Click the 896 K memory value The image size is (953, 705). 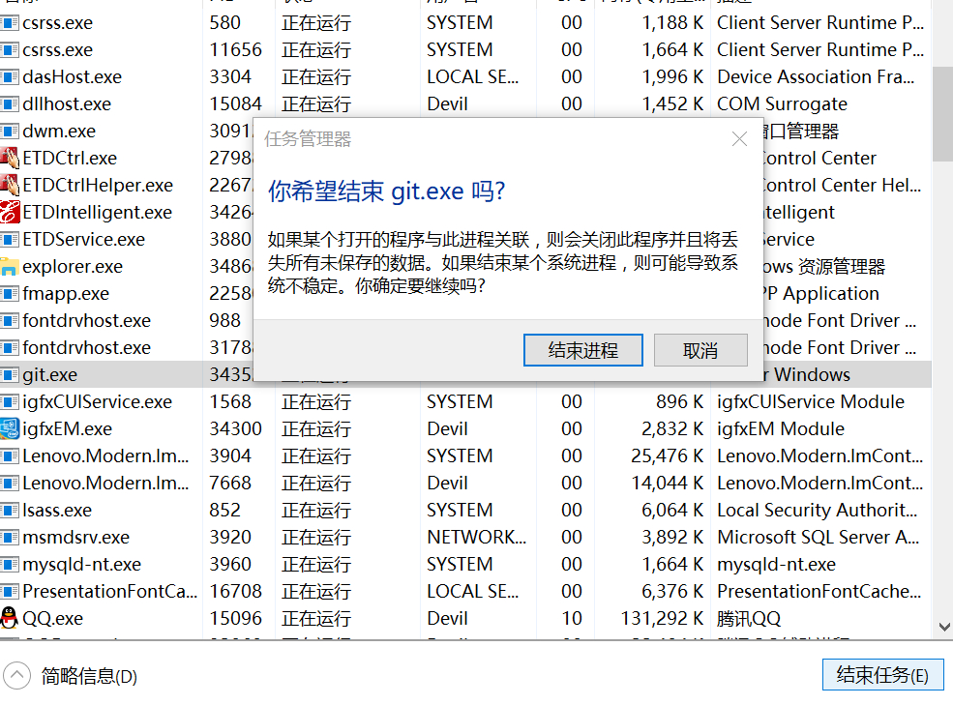click(x=679, y=401)
